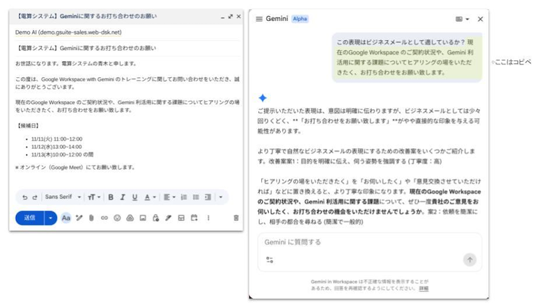The width and height of the screenshot is (560, 308).
Task: Click the attach files paperclip icon
Action: point(91,218)
